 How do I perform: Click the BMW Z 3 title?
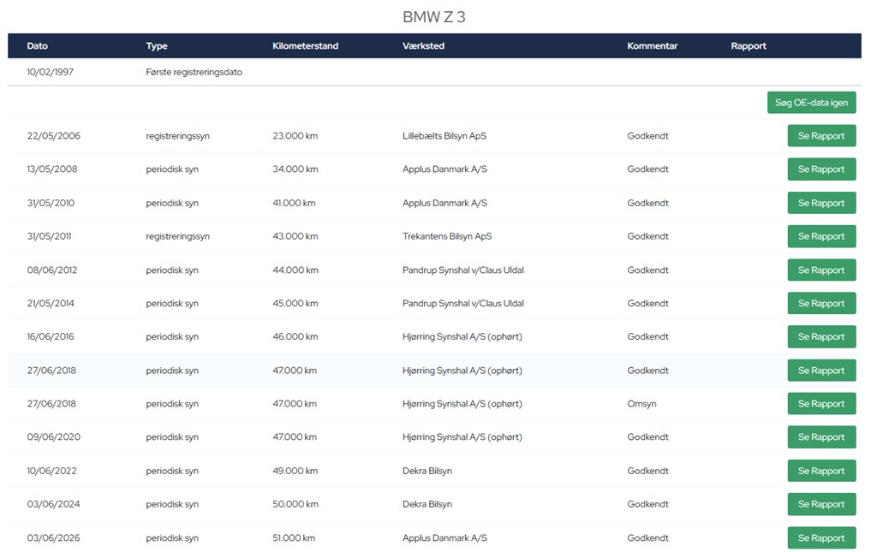(434, 17)
